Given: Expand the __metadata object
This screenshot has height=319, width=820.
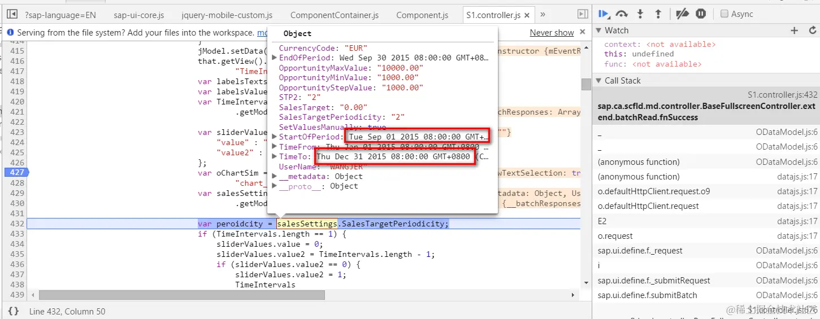Looking at the screenshot, I should tap(275, 177).
